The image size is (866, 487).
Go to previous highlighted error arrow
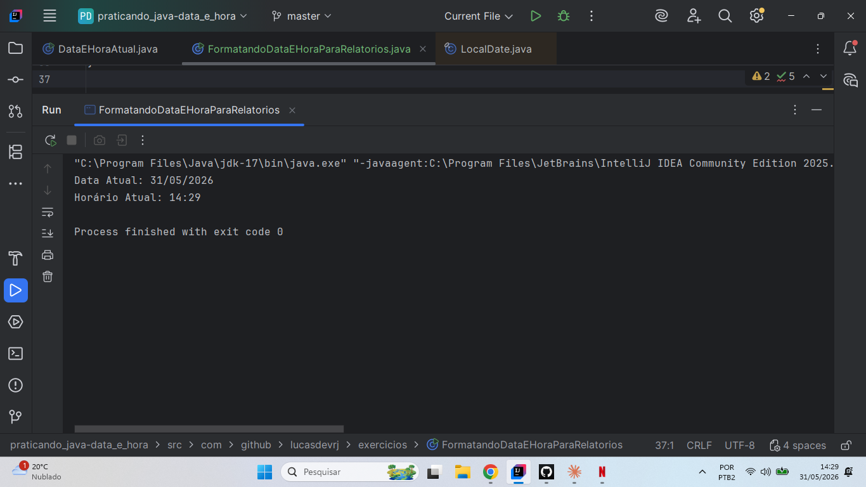point(806,76)
